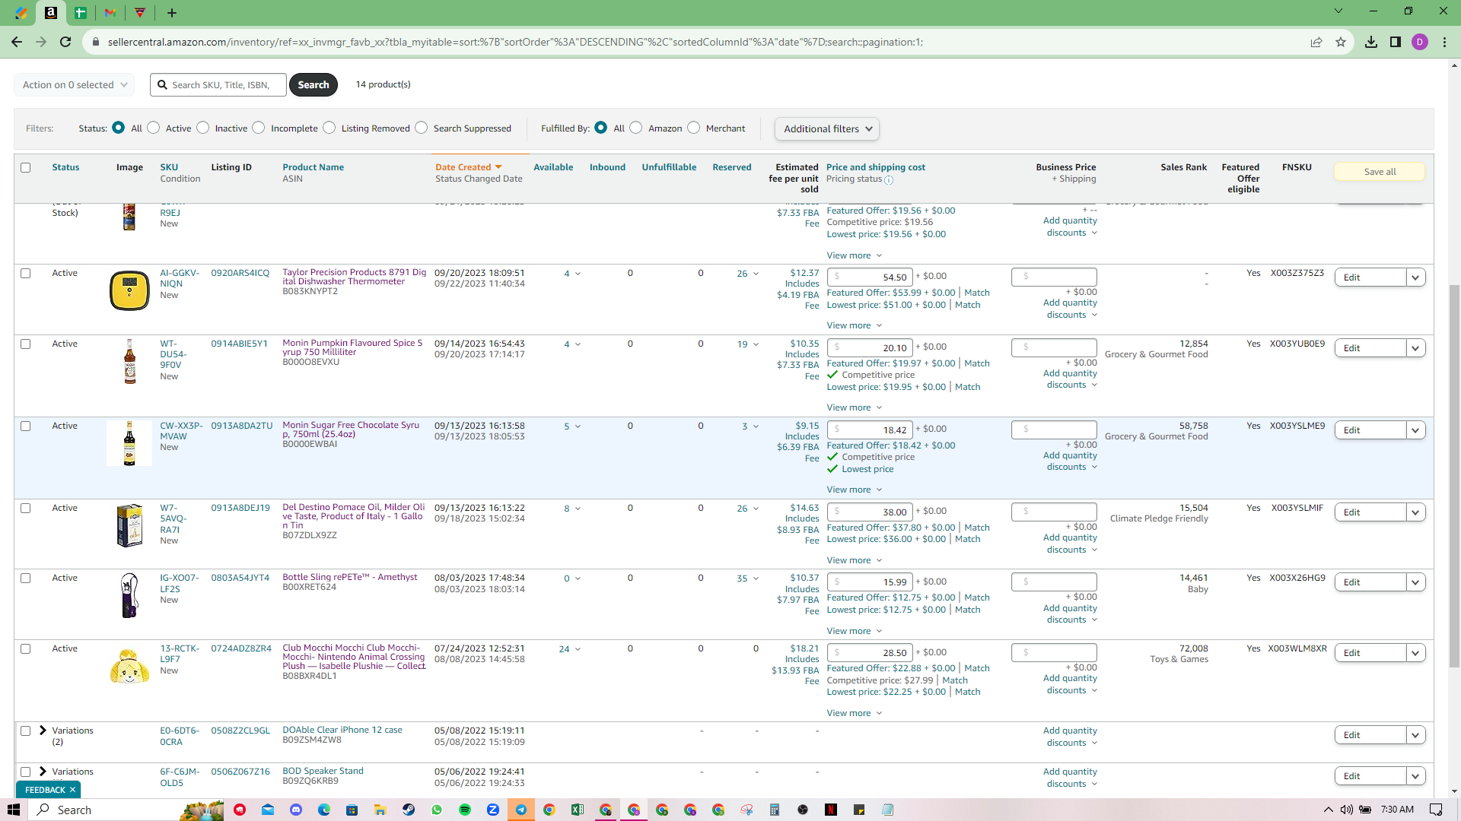
Task: Open the Chrome three-dot menu
Action: point(1444,42)
